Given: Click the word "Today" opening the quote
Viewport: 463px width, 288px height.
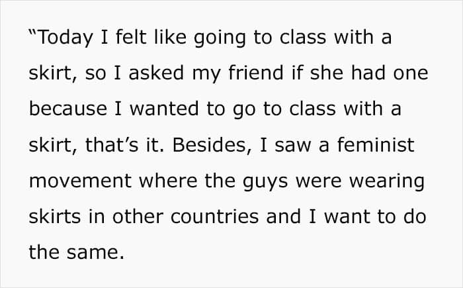Looking at the screenshot, I should (65, 38).
